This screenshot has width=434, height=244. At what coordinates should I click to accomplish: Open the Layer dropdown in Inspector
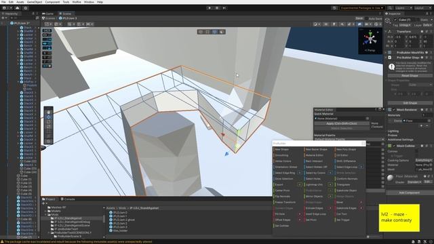(427, 25)
